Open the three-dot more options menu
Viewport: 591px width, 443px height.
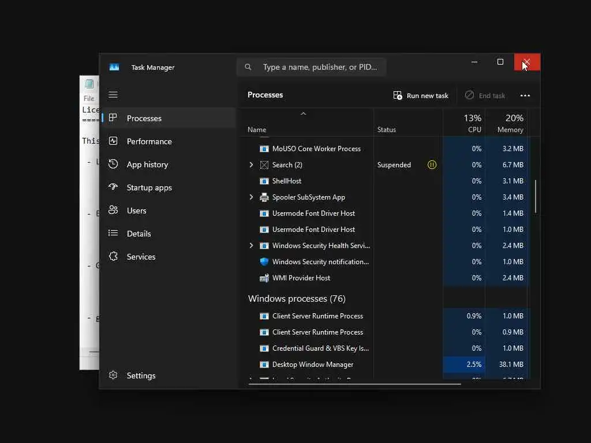[x=525, y=95]
